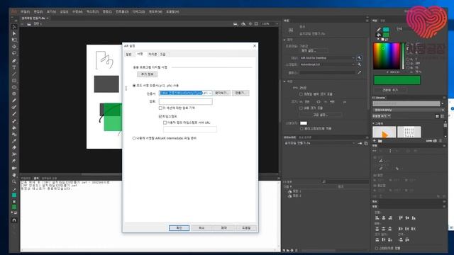Open stage zoom percentage dropdown

click(277, 23)
